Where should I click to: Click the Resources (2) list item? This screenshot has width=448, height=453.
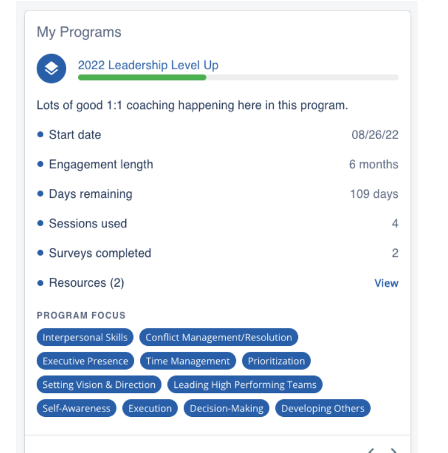(86, 283)
